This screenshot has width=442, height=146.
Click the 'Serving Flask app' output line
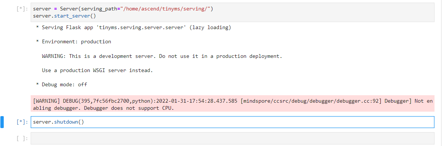tap(133, 27)
